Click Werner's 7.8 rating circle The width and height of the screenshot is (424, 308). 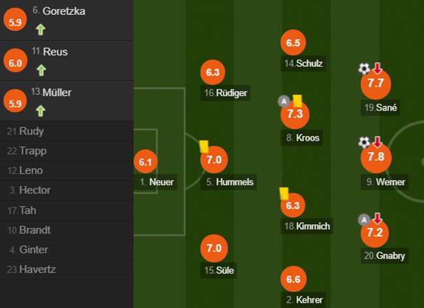[376, 157]
